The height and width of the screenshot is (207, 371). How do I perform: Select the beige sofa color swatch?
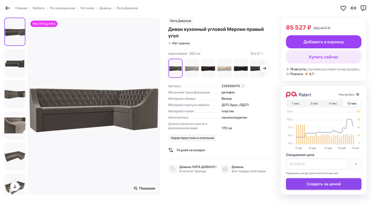(x=224, y=68)
